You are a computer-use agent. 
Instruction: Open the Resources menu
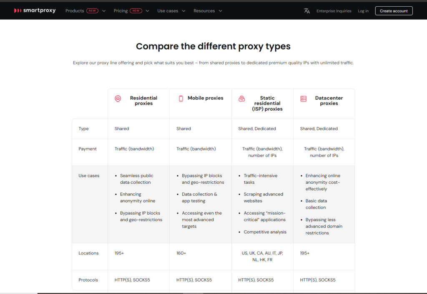(204, 11)
